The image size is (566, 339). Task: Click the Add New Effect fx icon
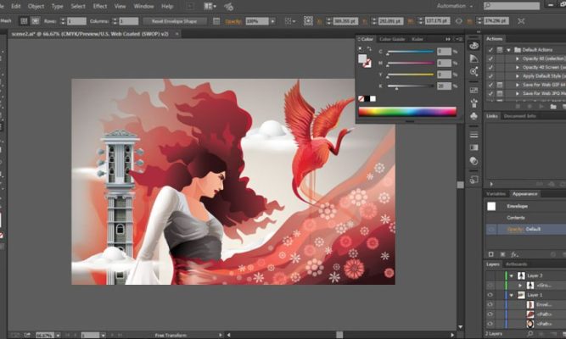(514, 253)
